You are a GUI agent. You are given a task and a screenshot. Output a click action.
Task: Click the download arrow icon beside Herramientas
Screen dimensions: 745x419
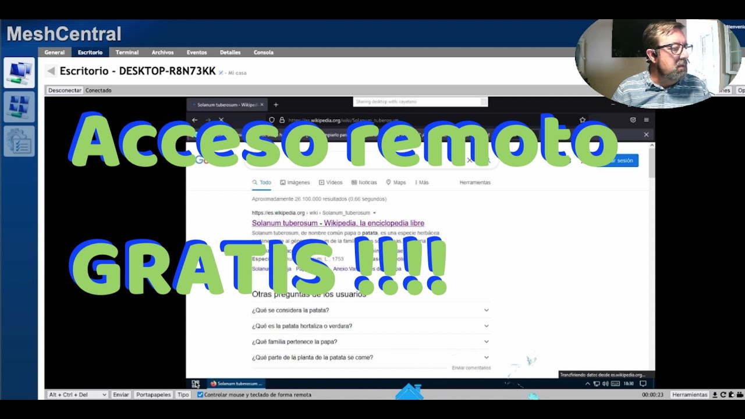715,395
